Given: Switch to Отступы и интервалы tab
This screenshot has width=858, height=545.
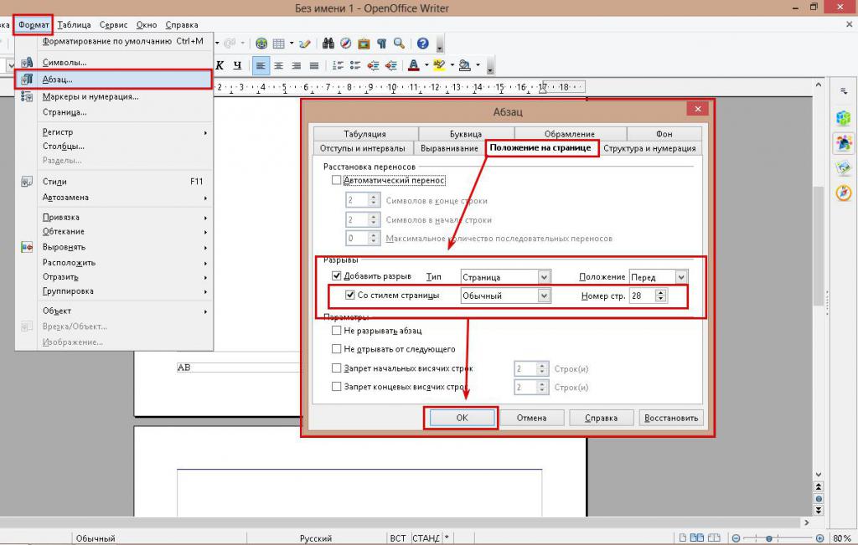Looking at the screenshot, I should pyautogui.click(x=363, y=149).
